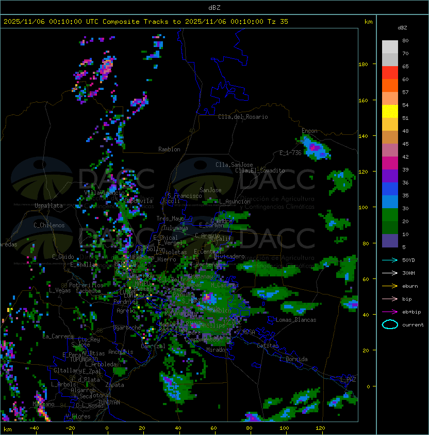Select the green 20-30 dBZ swatch
This screenshot has width=429, height=435.
coord(390,215)
